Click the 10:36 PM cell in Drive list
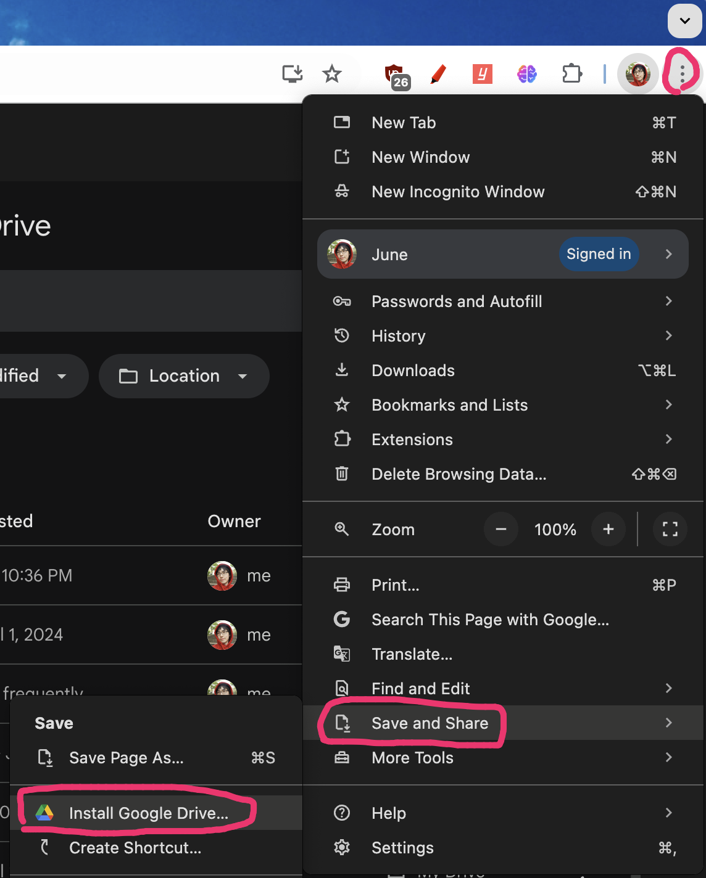This screenshot has height=878, width=706. pyautogui.click(x=37, y=576)
